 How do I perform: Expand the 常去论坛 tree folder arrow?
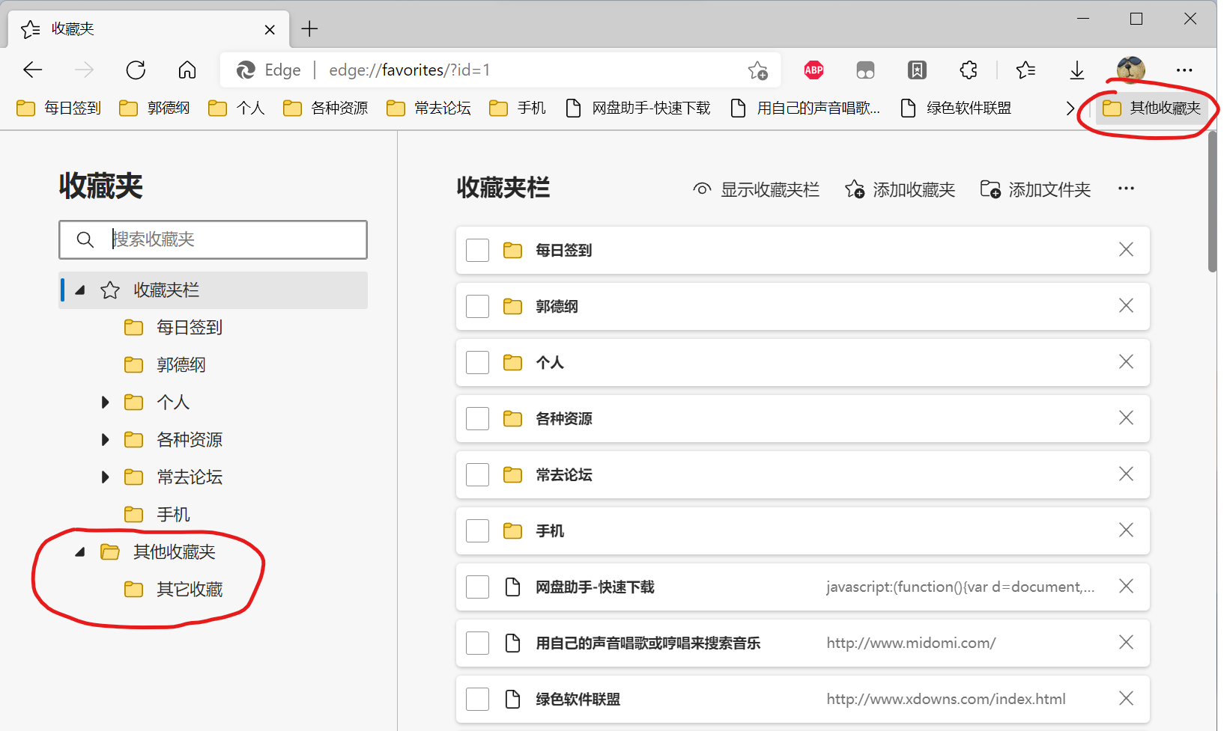[106, 477]
